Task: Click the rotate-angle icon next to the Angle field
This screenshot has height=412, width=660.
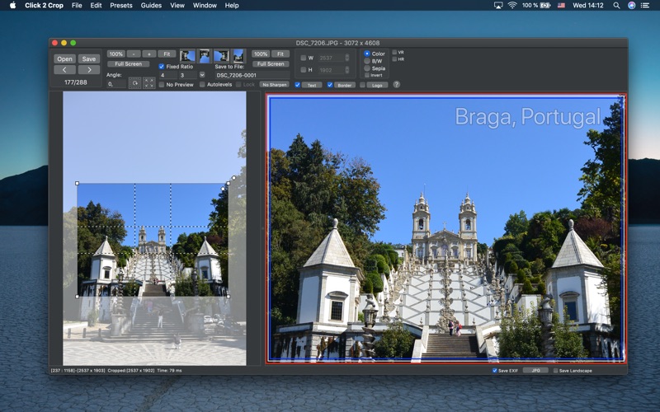Action: [x=134, y=83]
